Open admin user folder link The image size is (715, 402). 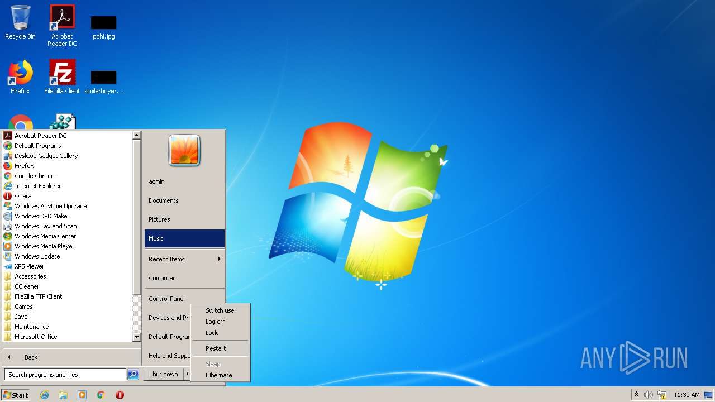pyautogui.click(x=184, y=181)
